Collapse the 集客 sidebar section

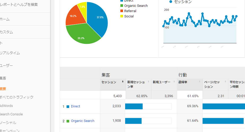(3, 78)
